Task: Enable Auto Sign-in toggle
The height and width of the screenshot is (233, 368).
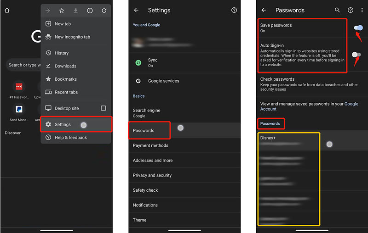Action: coord(356,55)
